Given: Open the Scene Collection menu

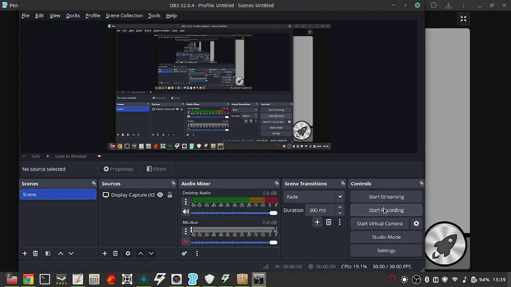Looking at the screenshot, I should click(124, 15).
